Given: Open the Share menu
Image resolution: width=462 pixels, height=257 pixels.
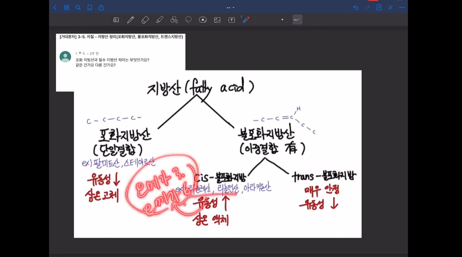Looking at the screenshot, I should pos(101,7).
